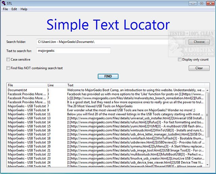The height and width of the screenshot is (174, 216).
Task: Click the STL app icon in title bar
Action: [x=4, y=3]
